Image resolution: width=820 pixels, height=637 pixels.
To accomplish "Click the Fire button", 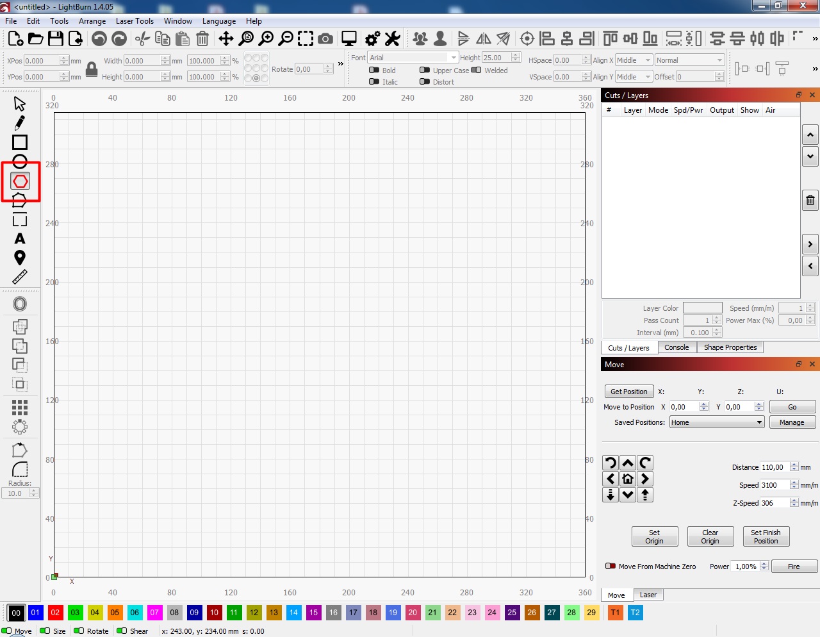I will pos(794,567).
